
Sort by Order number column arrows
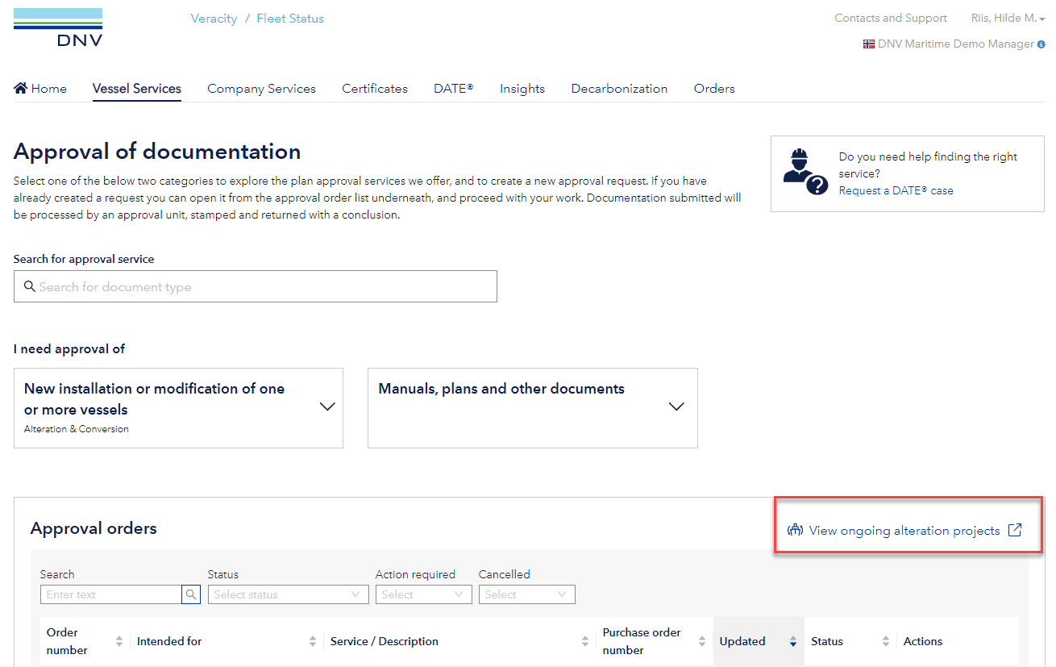click(119, 641)
